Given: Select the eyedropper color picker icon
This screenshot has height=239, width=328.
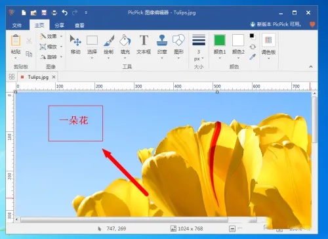Looking at the screenshot, I should point(253,57).
